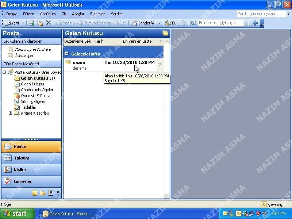Image resolution: width=292 pixels, height=219 pixels.
Task: Select the email from nazım
Action: 111,65
